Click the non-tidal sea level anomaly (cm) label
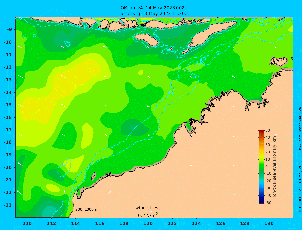Viewport: 302px width, 230px height. pos(275,166)
